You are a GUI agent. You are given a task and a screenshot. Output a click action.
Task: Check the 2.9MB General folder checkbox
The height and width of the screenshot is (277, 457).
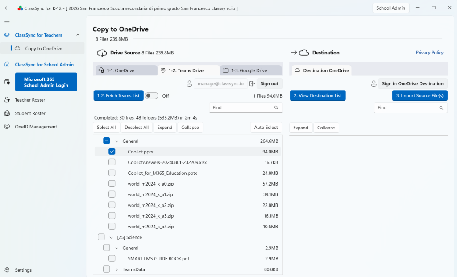(x=106, y=248)
